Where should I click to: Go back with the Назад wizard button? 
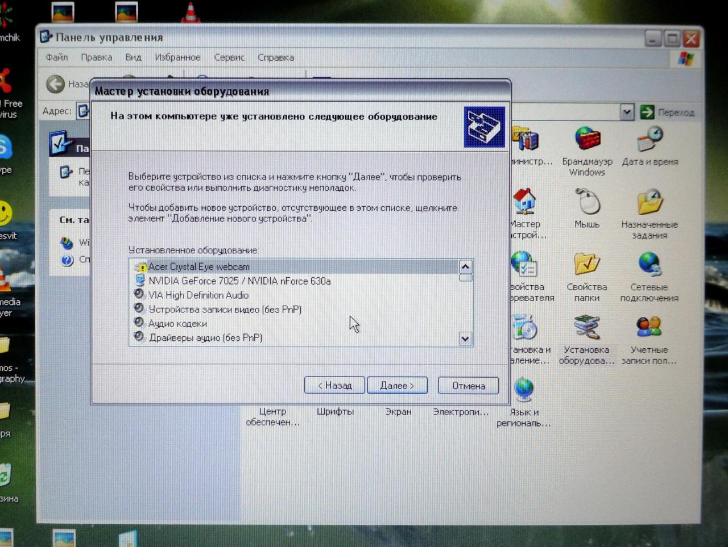point(334,386)
